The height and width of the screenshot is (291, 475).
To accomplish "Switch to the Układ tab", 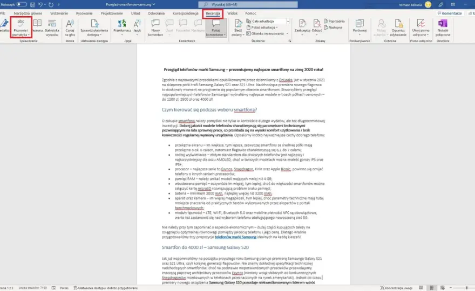I will (x=135, y=13).
